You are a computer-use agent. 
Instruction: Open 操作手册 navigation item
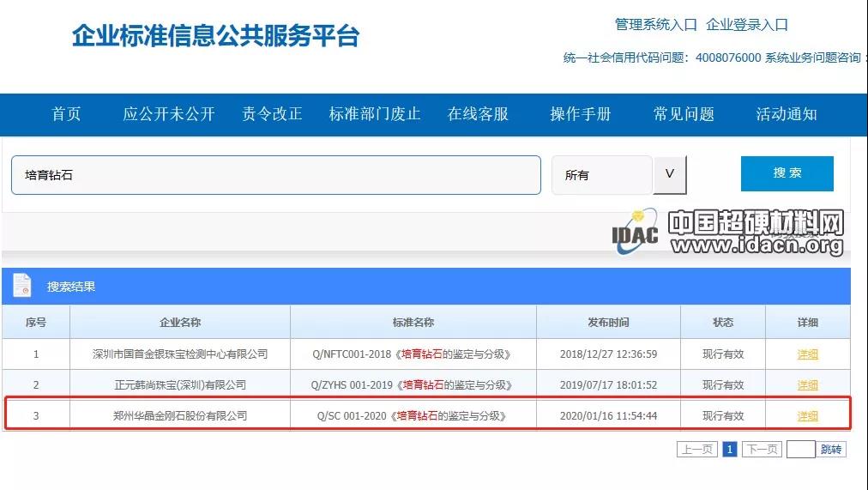(x=581, y=114)
